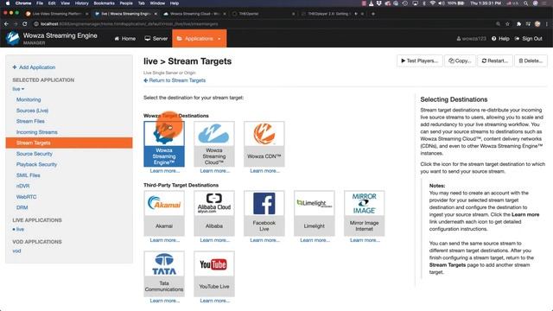
Task: Select the YouTube Live destination
Action: [214, 274]
